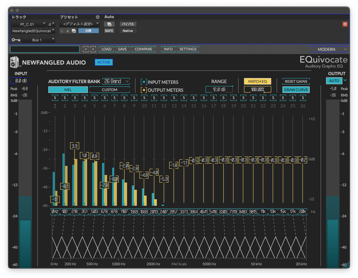Open the preset menu circle arrow
This screenshot has width=358, height=278.
click(98, 17)
